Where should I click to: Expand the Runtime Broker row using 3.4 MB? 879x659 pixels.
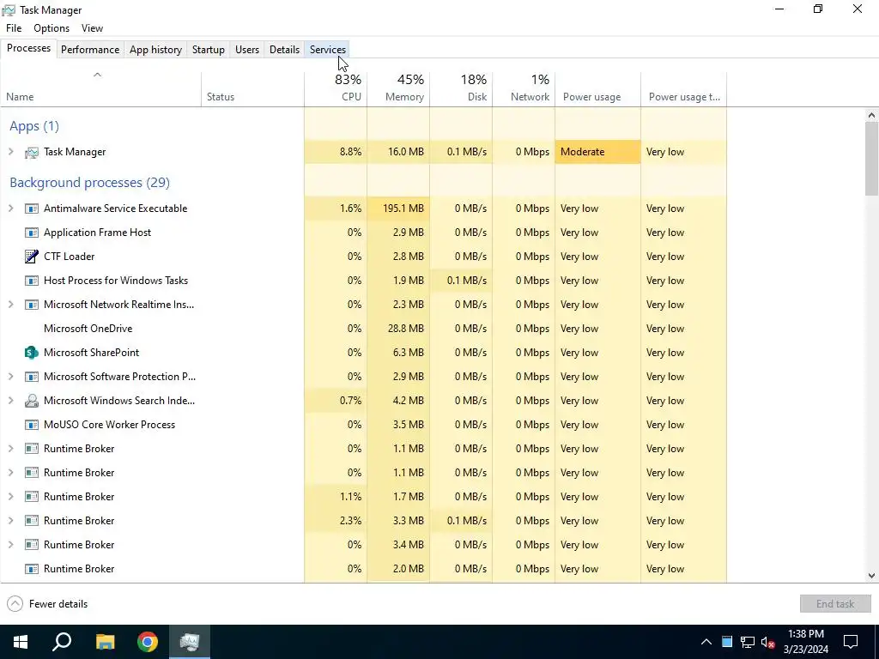pos(10,545)
